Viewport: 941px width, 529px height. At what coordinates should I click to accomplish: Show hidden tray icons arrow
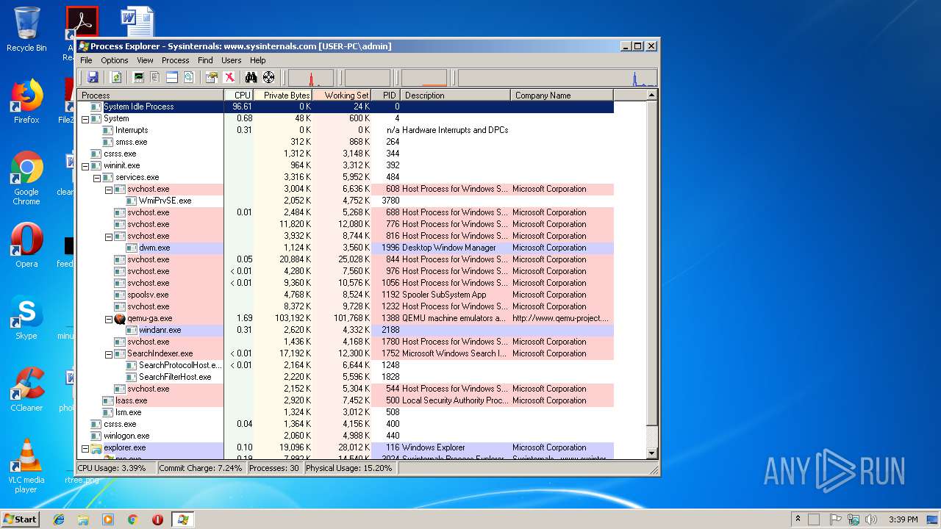[x=798, y=519]
